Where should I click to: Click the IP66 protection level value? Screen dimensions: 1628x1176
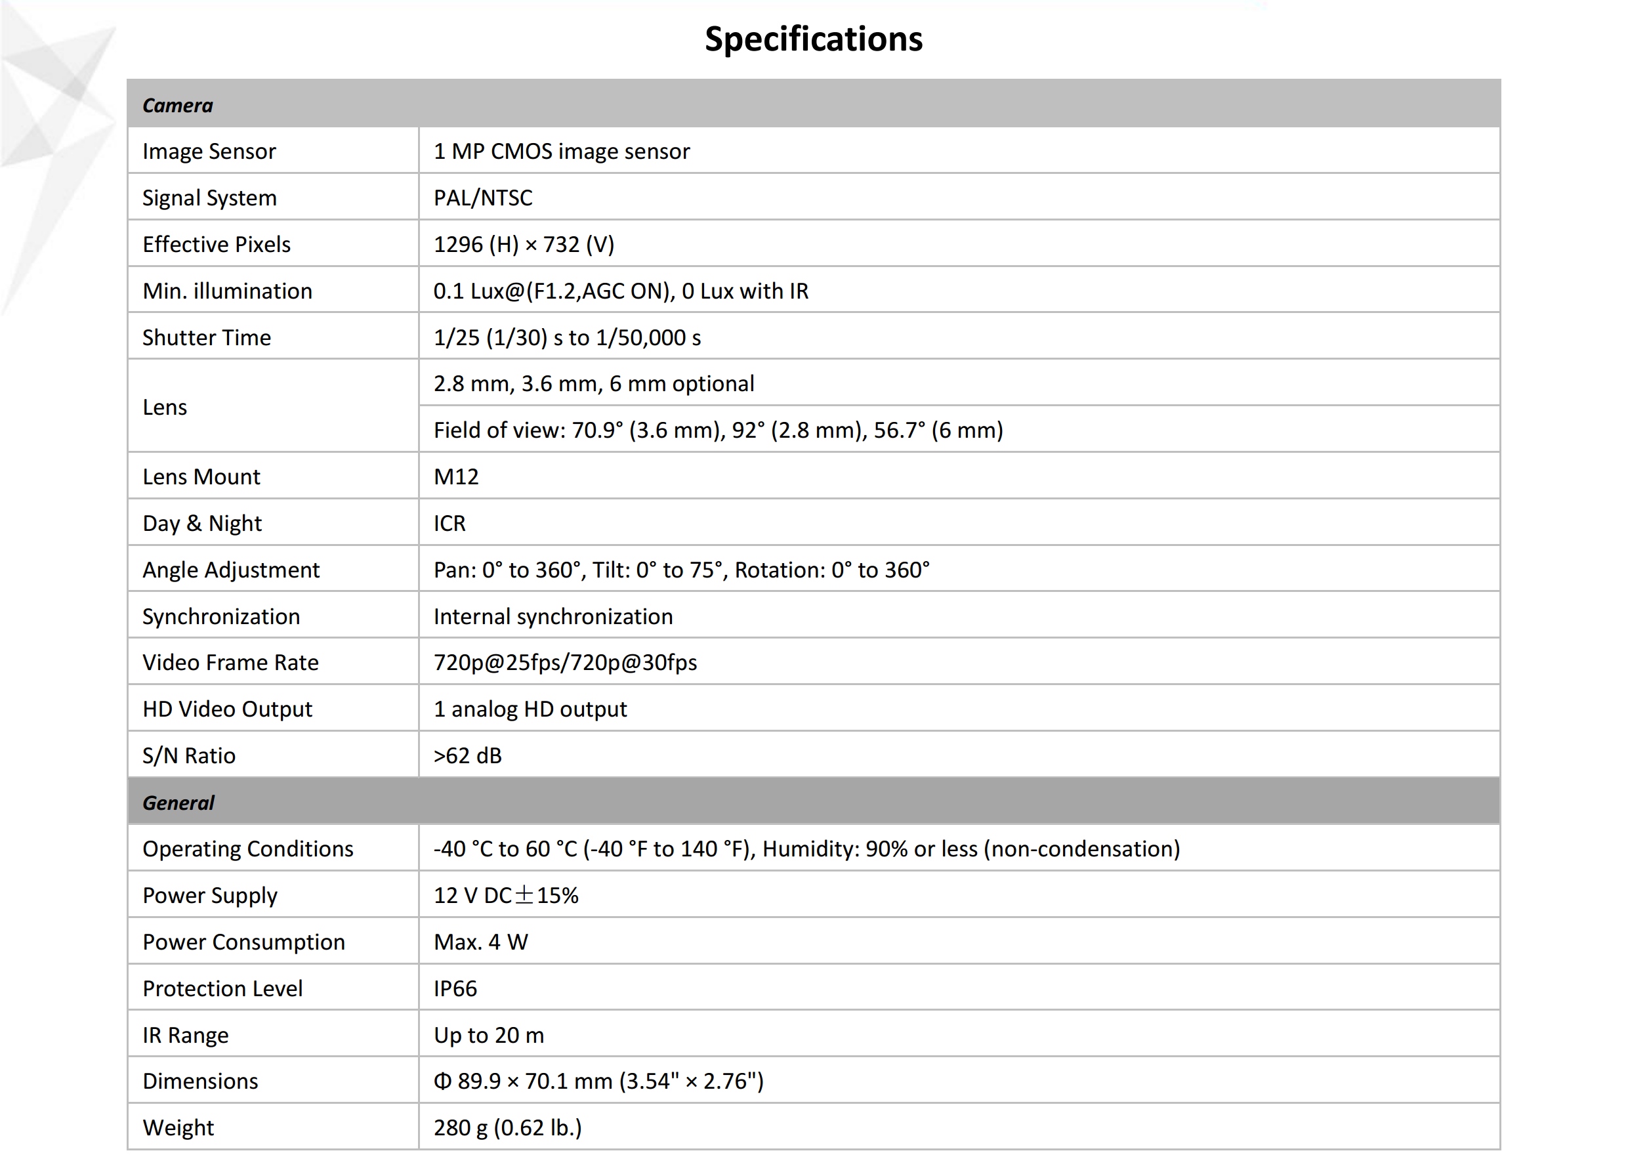pyautogui.click(x=455, y=988)
